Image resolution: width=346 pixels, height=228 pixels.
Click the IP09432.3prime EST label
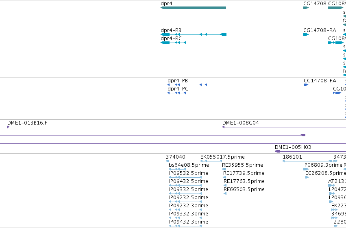188,222
